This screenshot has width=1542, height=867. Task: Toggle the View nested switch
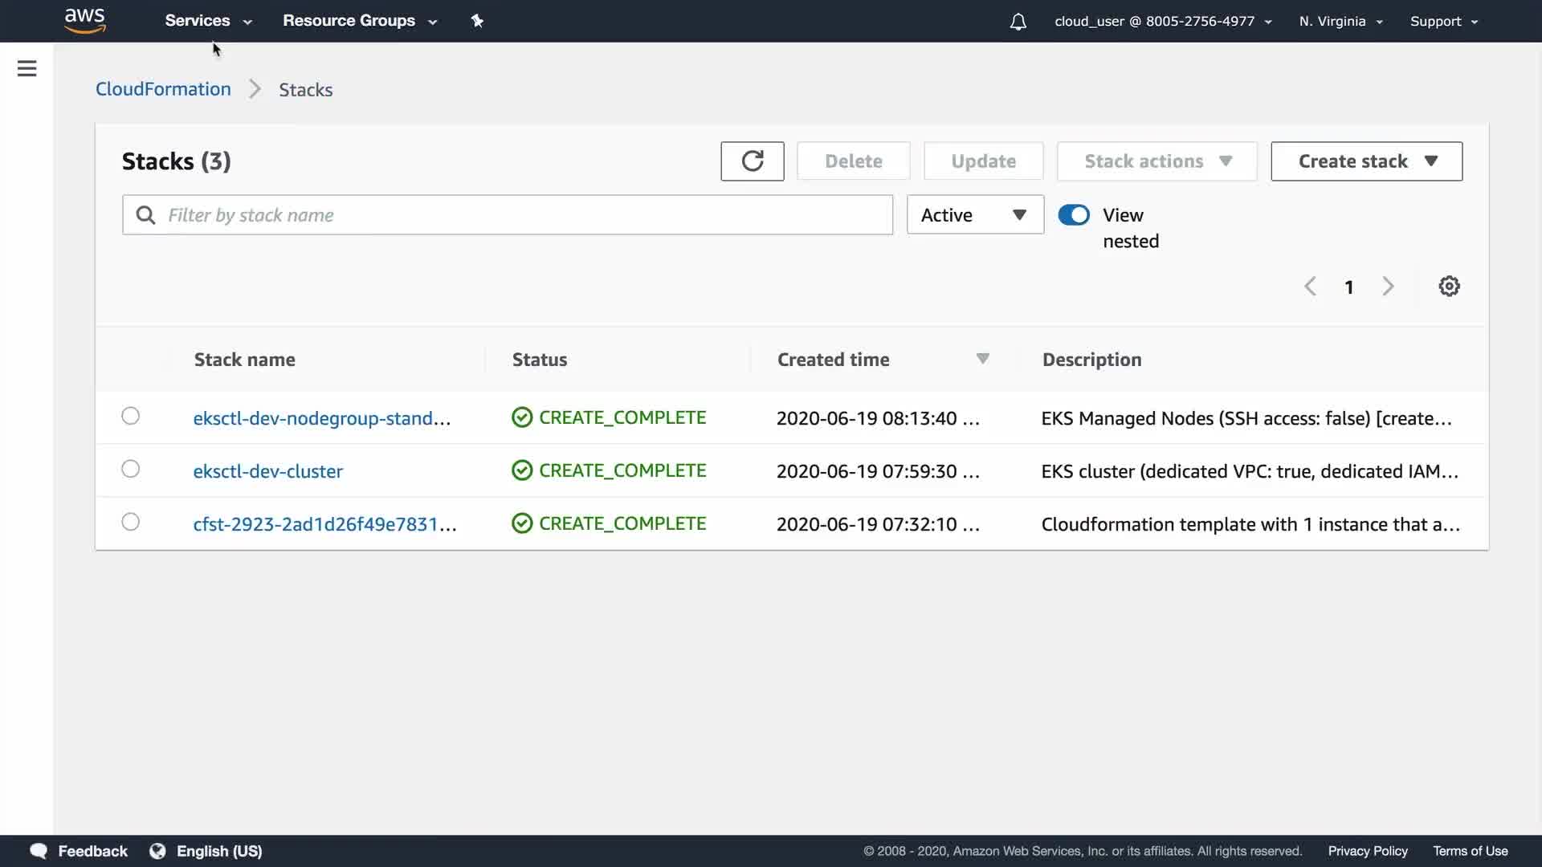[x=1074, y=215]
